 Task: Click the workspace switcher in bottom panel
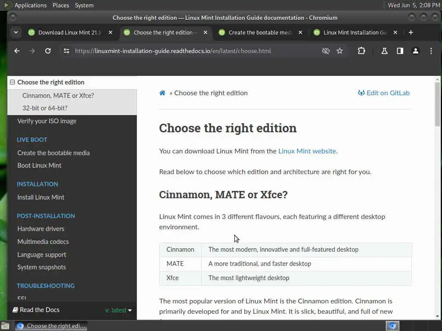pyautogui.click(x=392, y=326)
